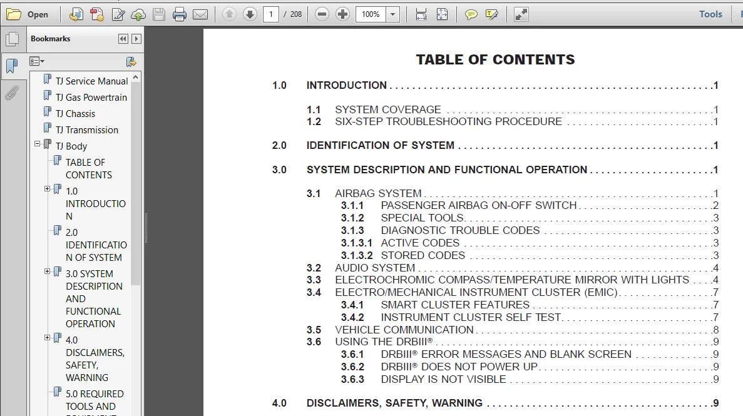Open TJ Chassis bookmark

click(75, 114)
